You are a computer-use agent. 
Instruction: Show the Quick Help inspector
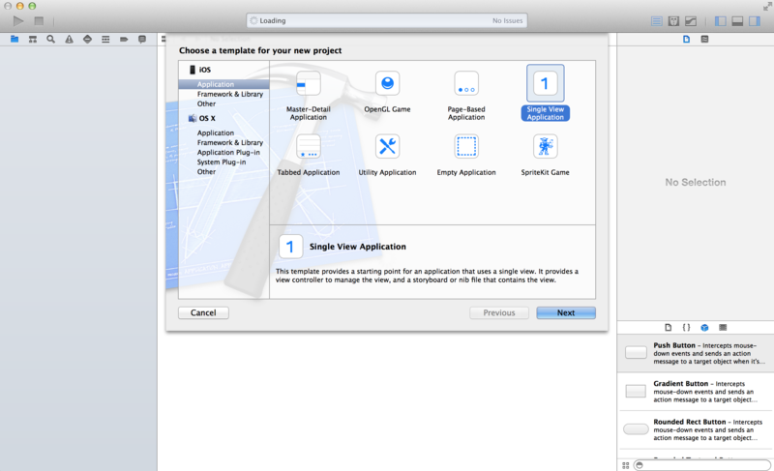[705, 39]
